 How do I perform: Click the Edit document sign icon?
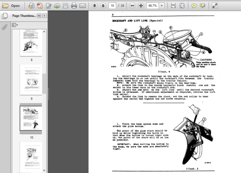click(x=49, y=6)
